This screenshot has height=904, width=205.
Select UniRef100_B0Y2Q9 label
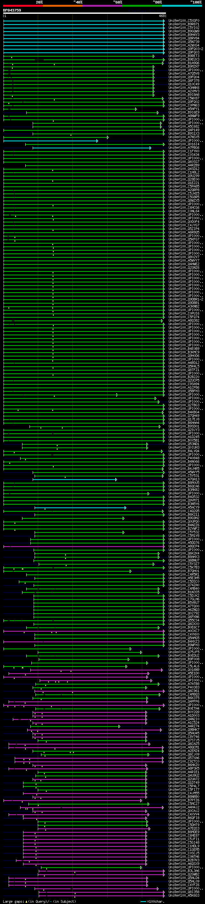point(184,712)
